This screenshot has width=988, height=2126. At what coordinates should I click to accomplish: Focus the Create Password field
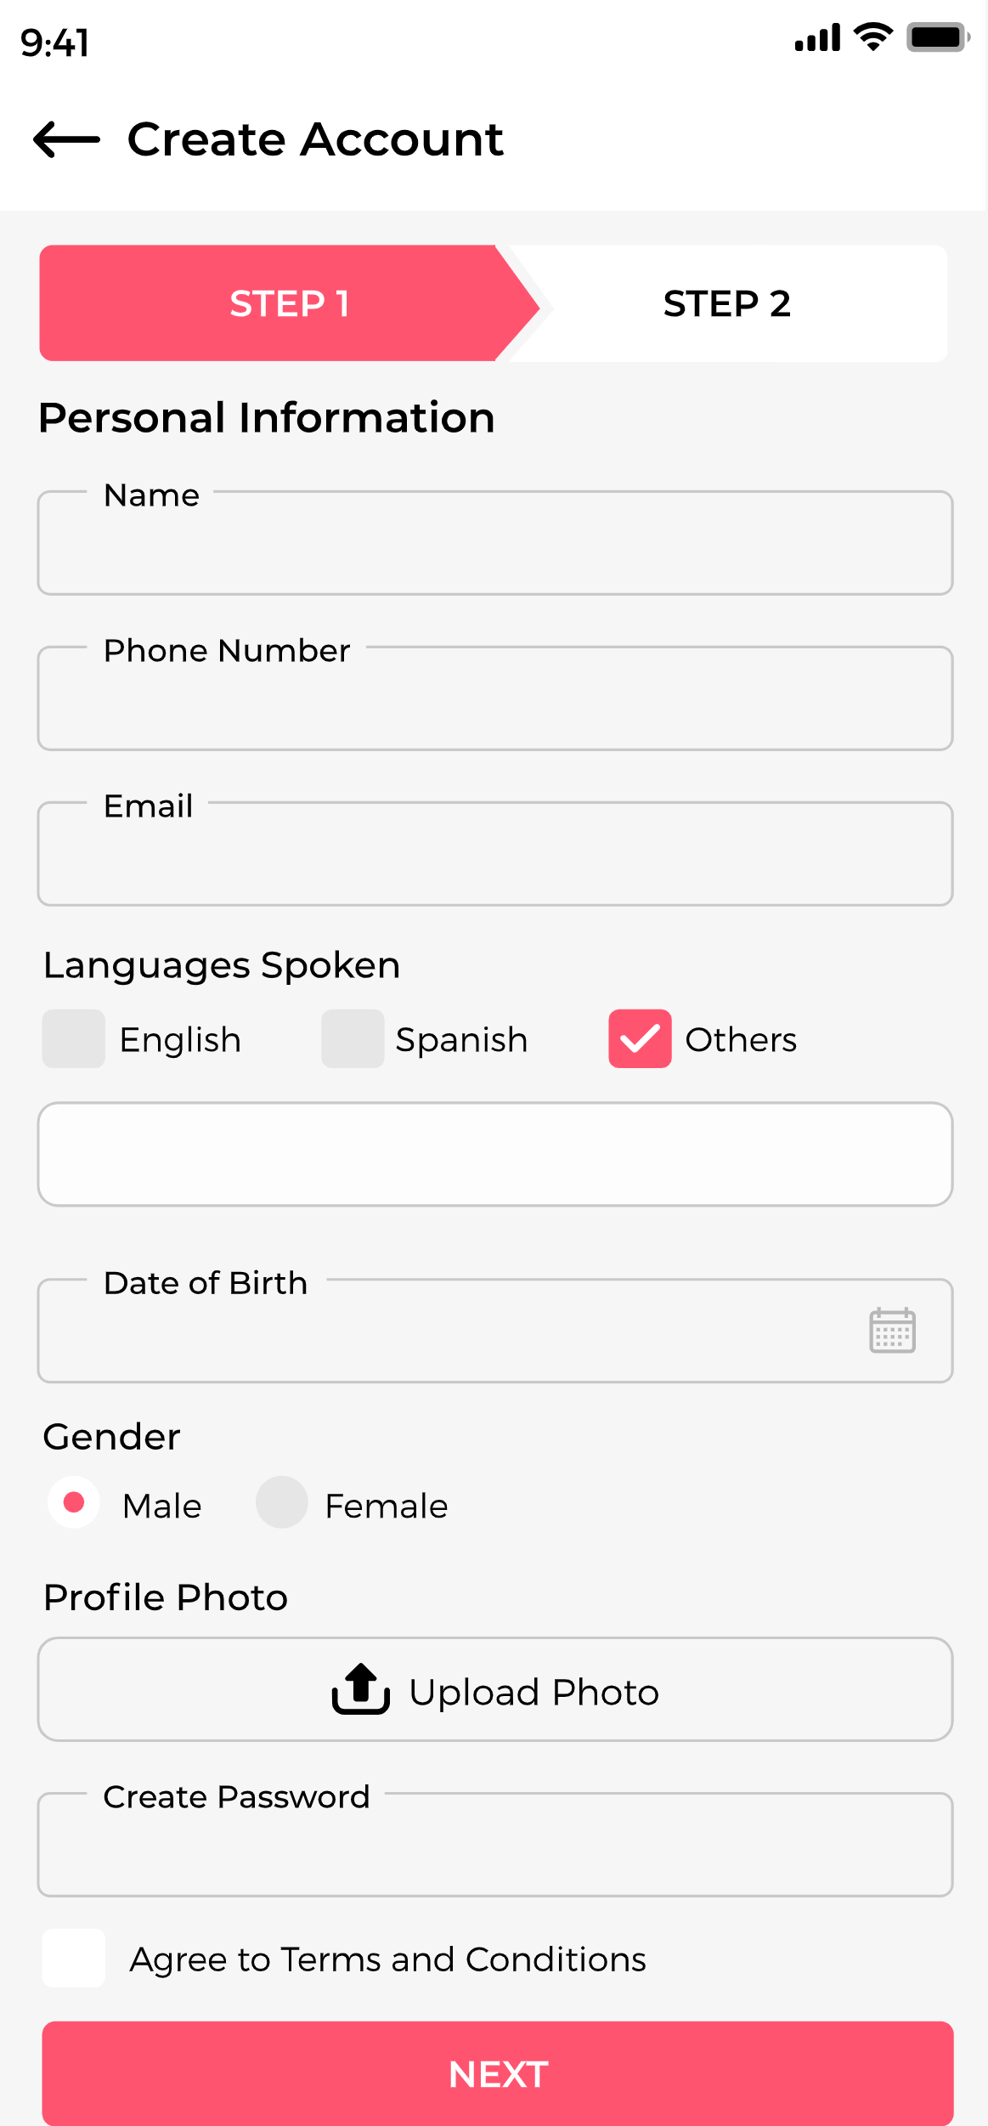pyautogui.click(x=495, y=1844)
